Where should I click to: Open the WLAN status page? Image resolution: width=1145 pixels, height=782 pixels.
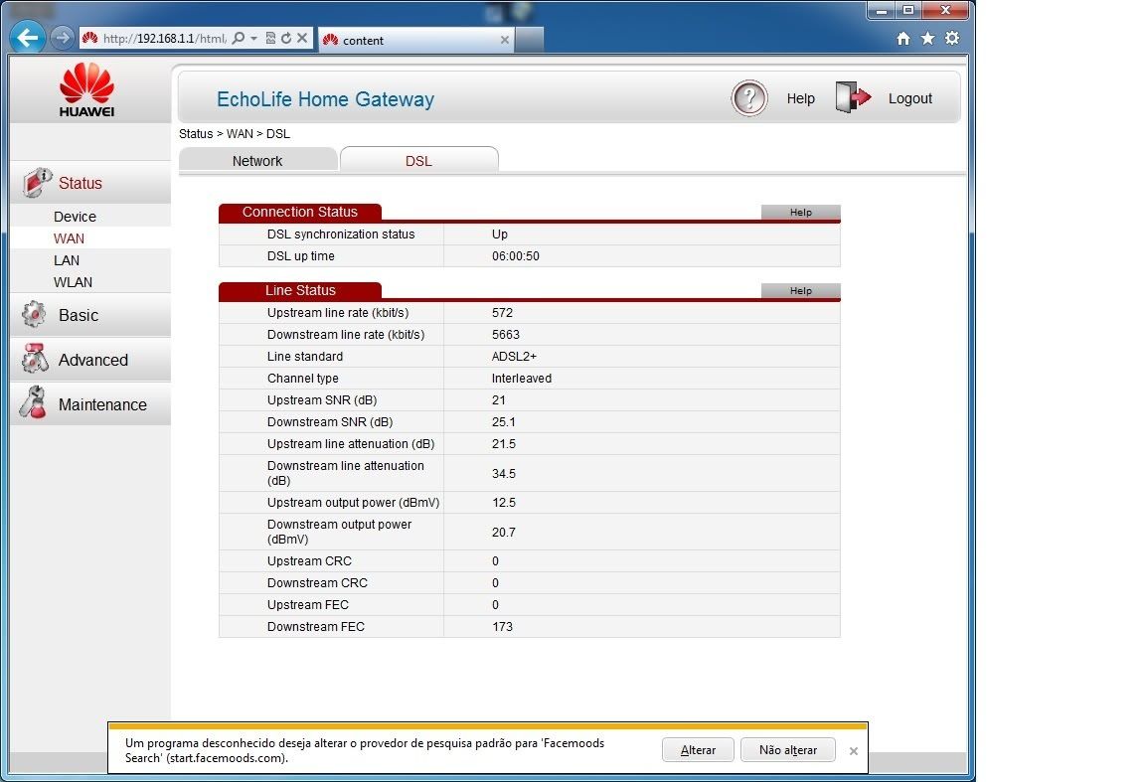click(73, 282)
